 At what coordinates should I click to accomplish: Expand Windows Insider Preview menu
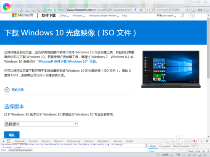104,16
